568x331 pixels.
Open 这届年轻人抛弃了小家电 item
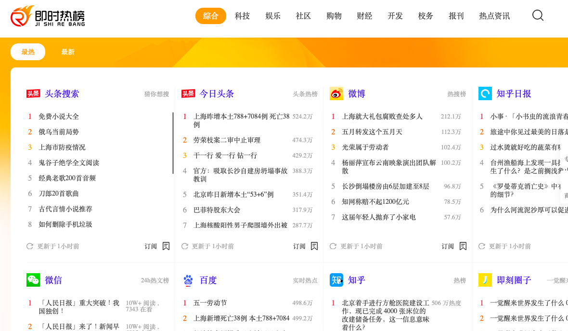click(x=378, y=217)
